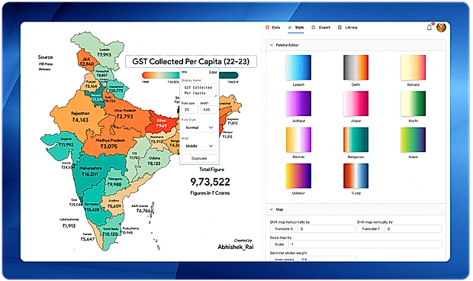This screenshot has height=281, width=473.
Task: Click the Translate X input field
Action: (x=326, y=229)
